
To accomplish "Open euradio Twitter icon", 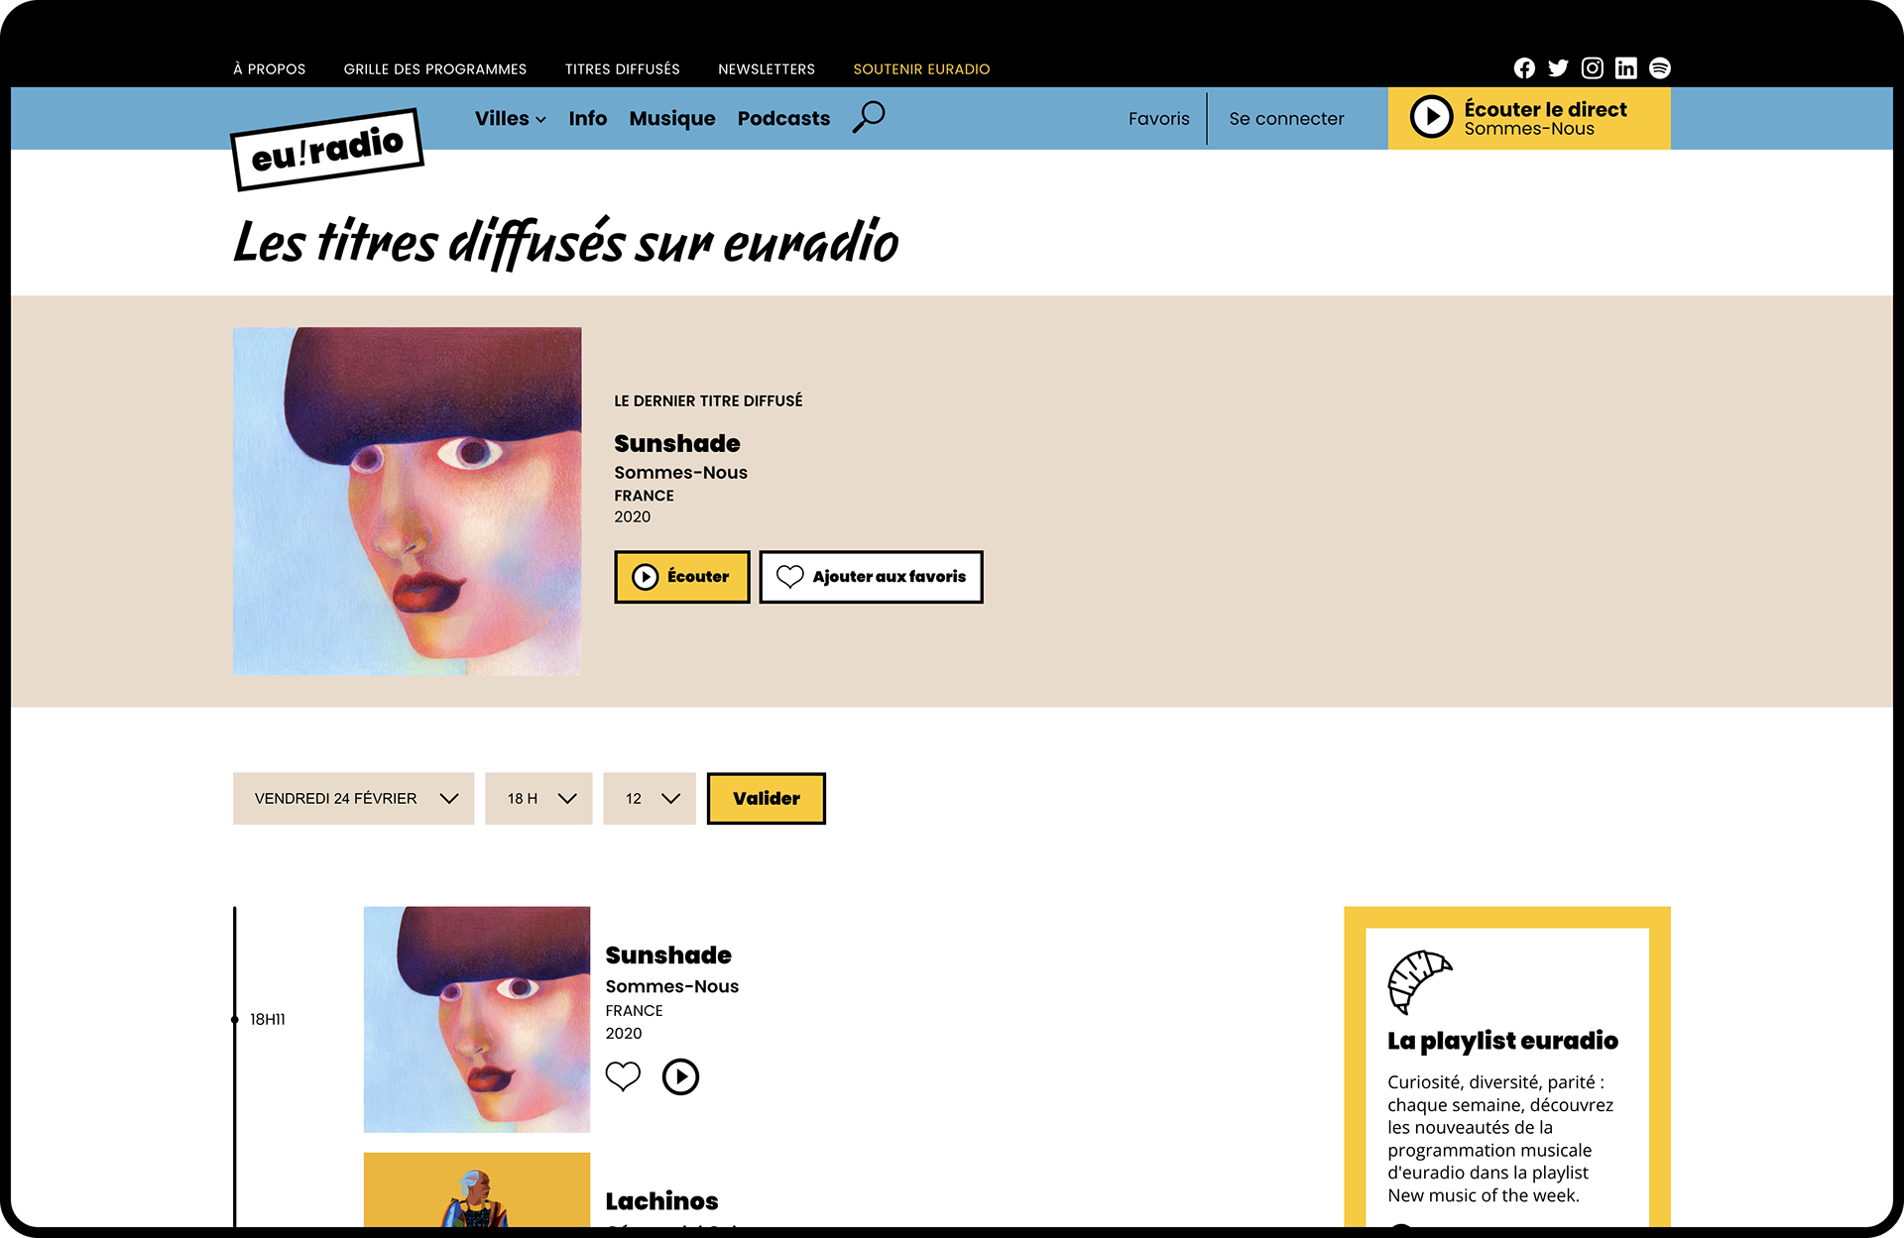I will coord(1558,68).
